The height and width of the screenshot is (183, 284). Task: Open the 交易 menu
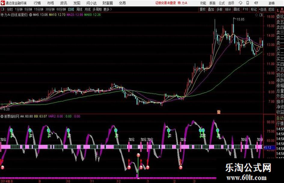point(122,3)
